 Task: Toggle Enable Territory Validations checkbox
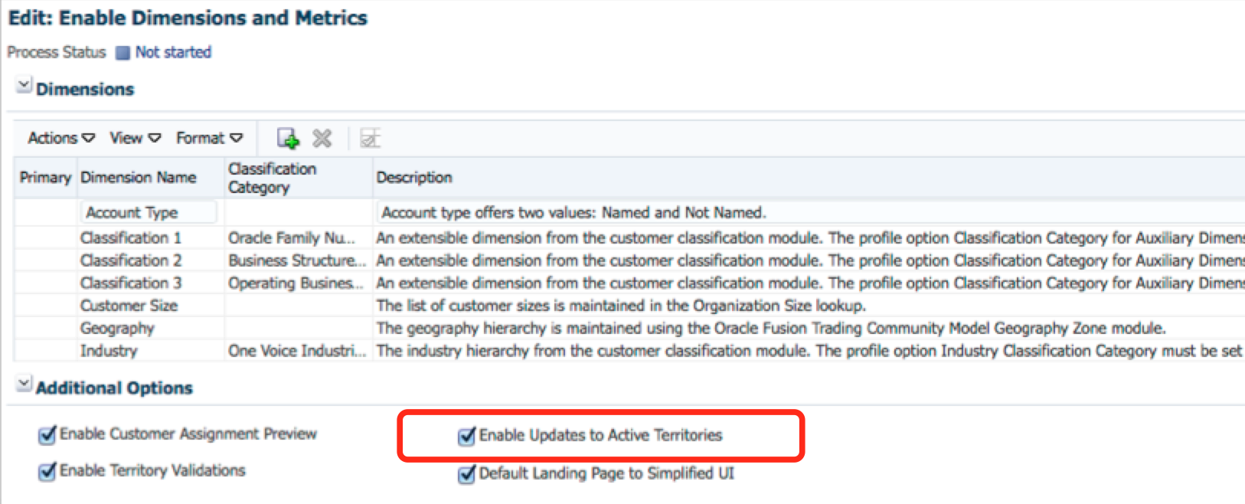click(47, 472)
